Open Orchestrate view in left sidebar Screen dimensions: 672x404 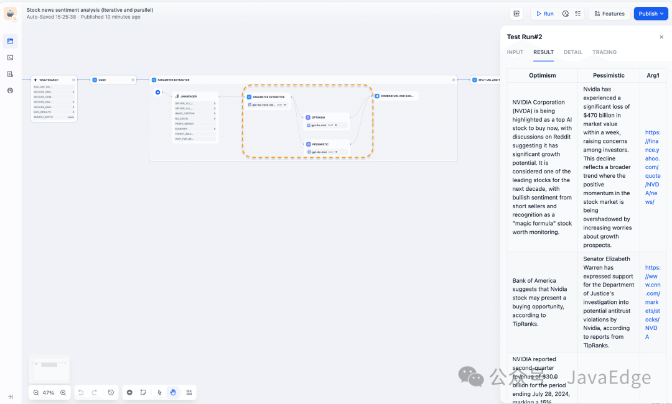11,41
